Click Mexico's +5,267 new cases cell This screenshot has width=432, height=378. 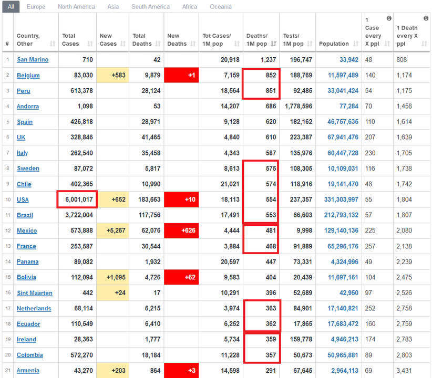(x=111, y=231)
